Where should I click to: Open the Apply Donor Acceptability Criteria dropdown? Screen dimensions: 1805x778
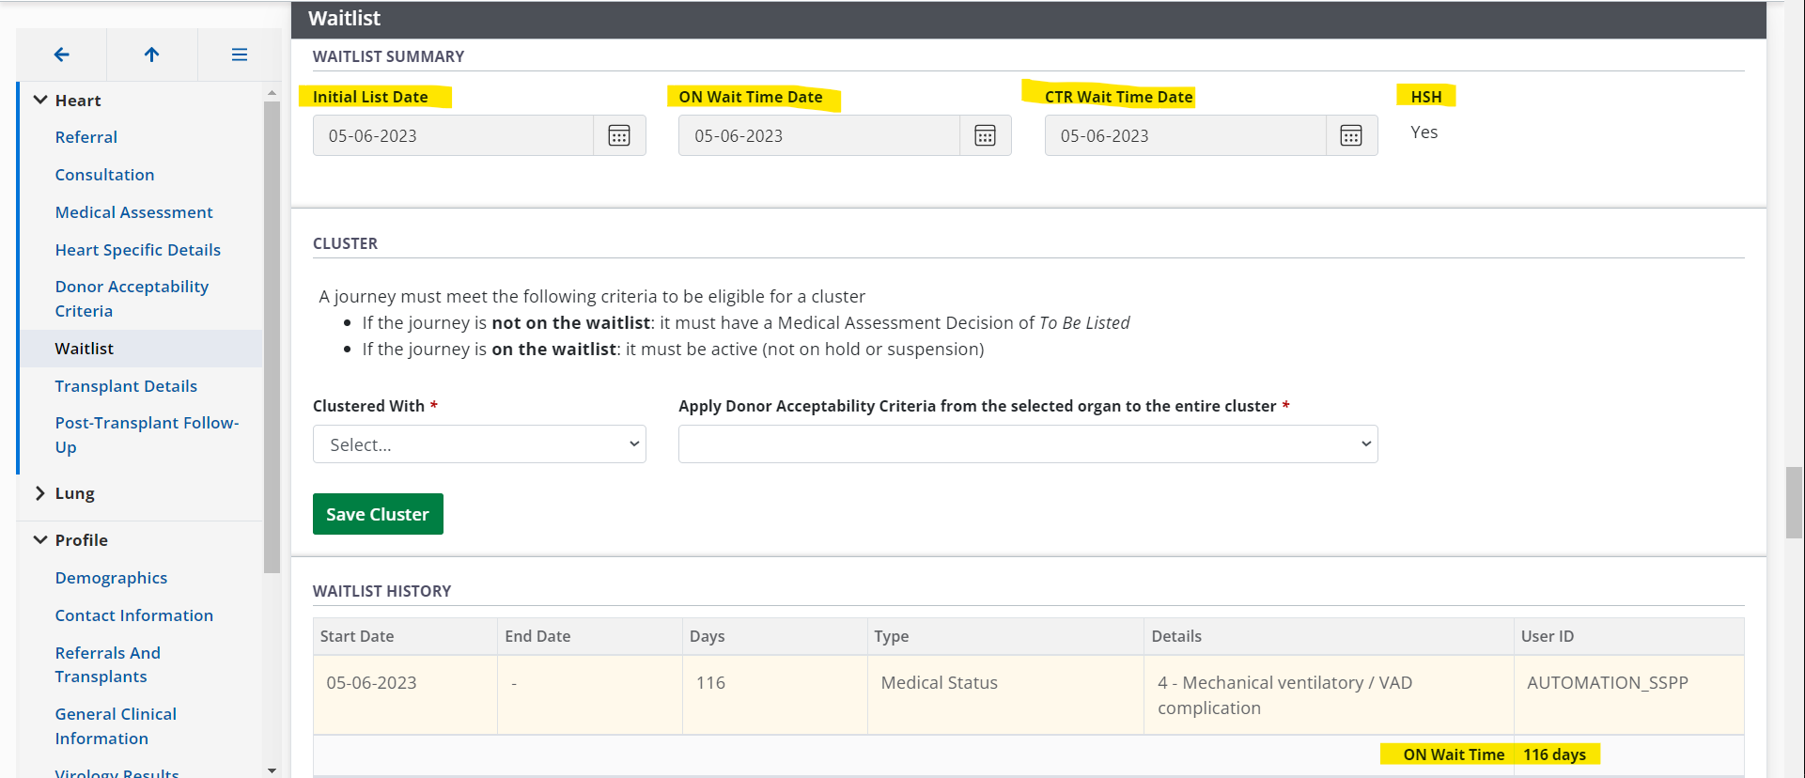(1027, 444)
